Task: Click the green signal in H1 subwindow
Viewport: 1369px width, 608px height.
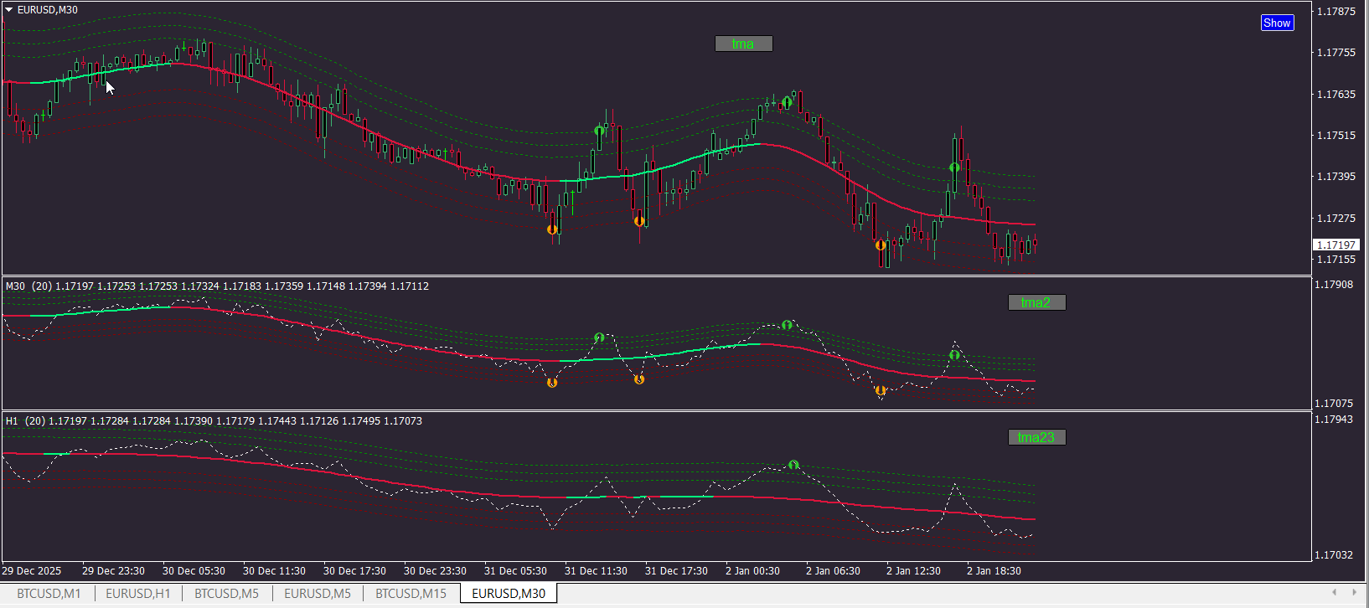Action: [x=793, y=465]
